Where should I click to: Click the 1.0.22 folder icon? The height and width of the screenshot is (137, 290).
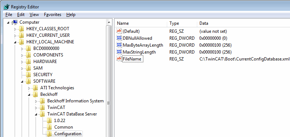click(x=49, y=121)
